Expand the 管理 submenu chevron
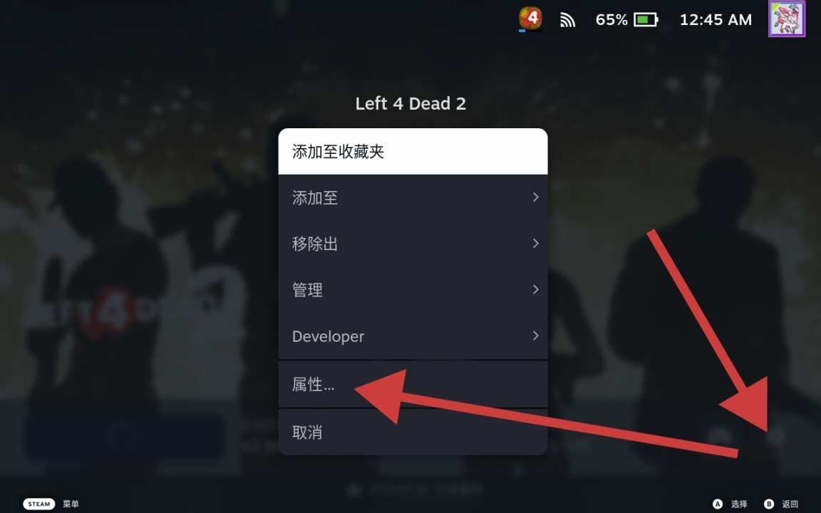 [x=535, y=289]
